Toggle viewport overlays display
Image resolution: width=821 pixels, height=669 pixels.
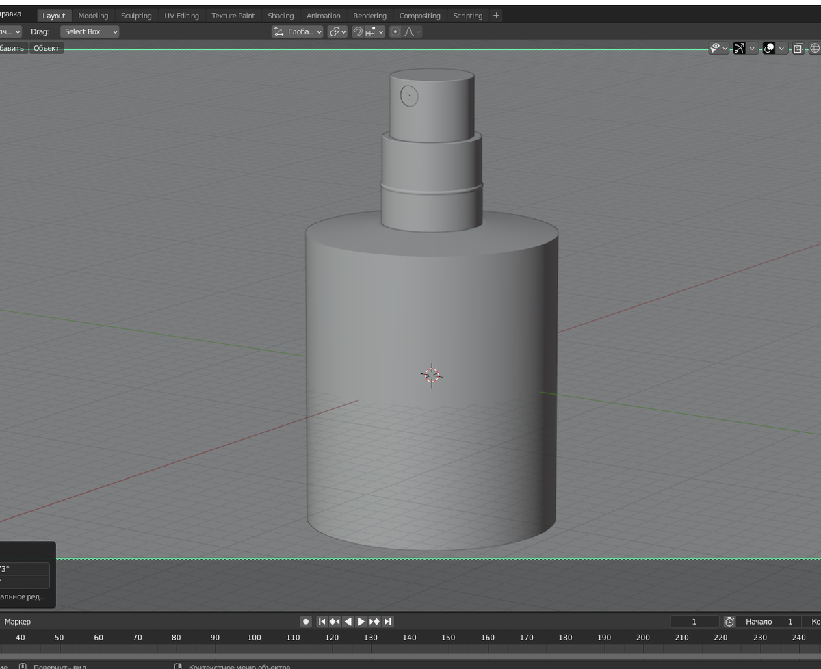[x=768, y=48]
